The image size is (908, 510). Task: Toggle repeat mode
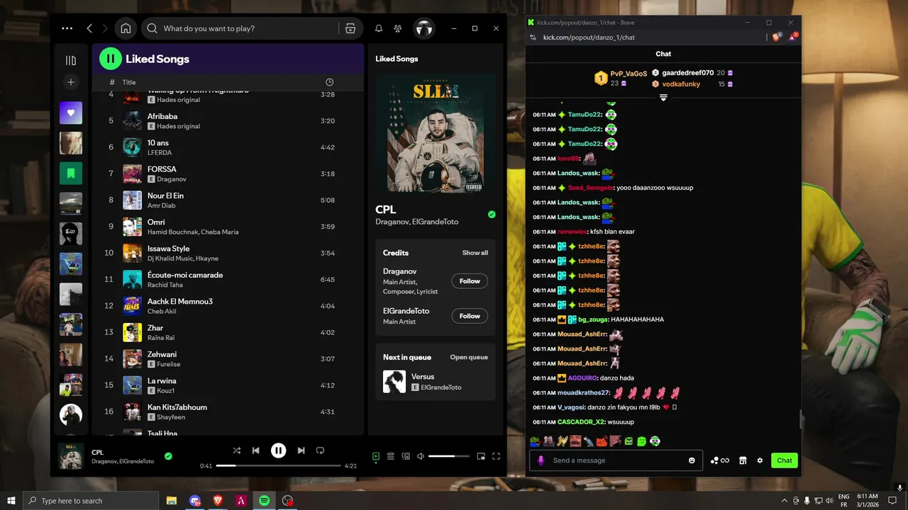320,450
